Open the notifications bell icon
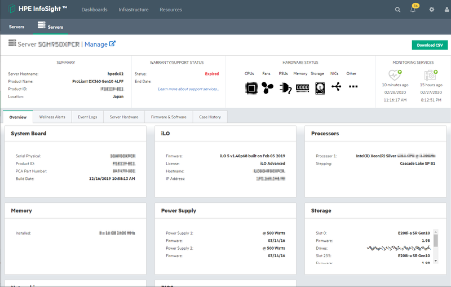The height and width of the screenshot is (287, 451). (x=413, y=10)
